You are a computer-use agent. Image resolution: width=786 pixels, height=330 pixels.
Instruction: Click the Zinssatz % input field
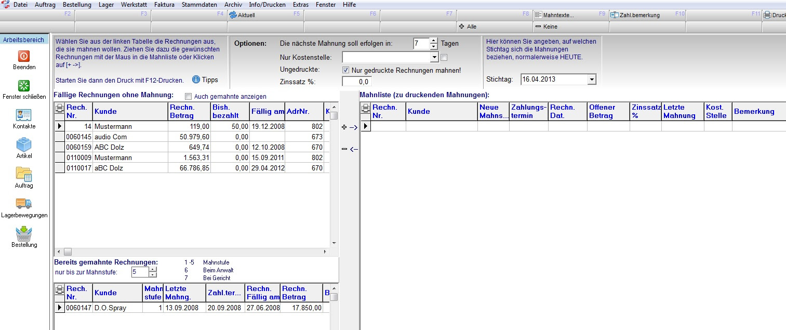pos(356,82)
